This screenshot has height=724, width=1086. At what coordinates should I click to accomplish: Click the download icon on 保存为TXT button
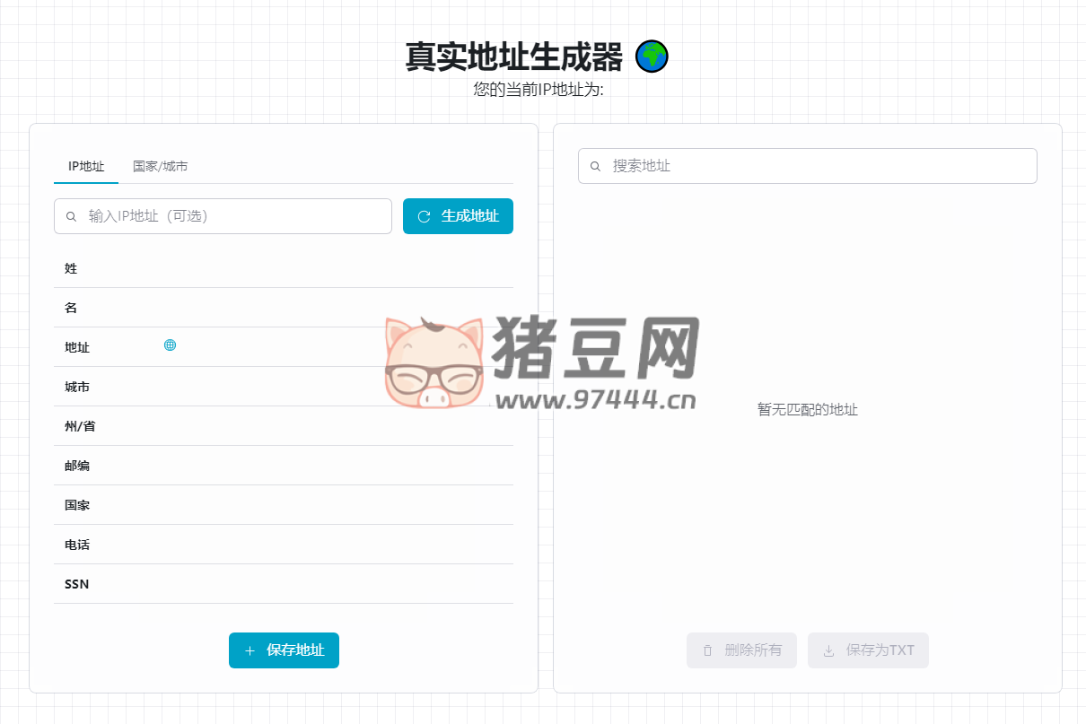[x=828, y=650]
